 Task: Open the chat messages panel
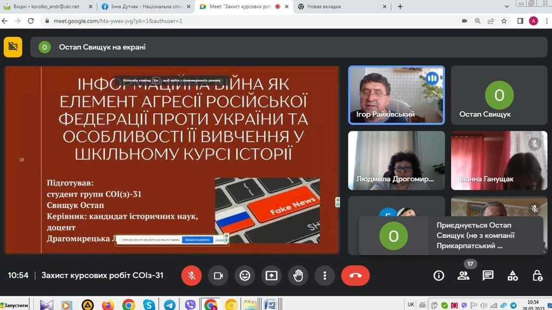[488, 276]
